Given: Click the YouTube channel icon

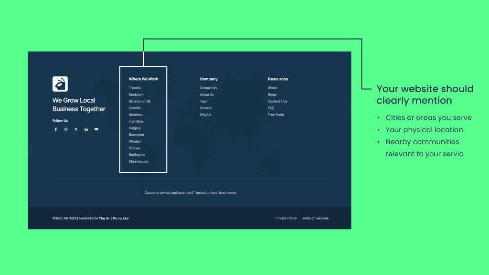Looking at the screenshot, I should pos(96,129).
